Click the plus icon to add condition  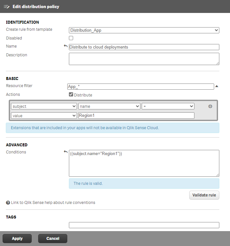tap(210, 106)
